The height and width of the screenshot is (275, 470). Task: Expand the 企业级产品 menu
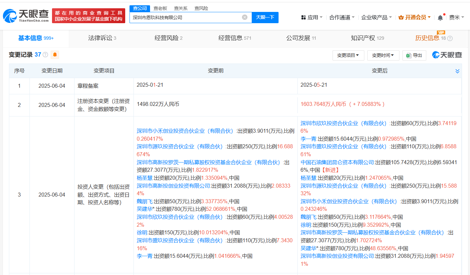tap(376, 18)
